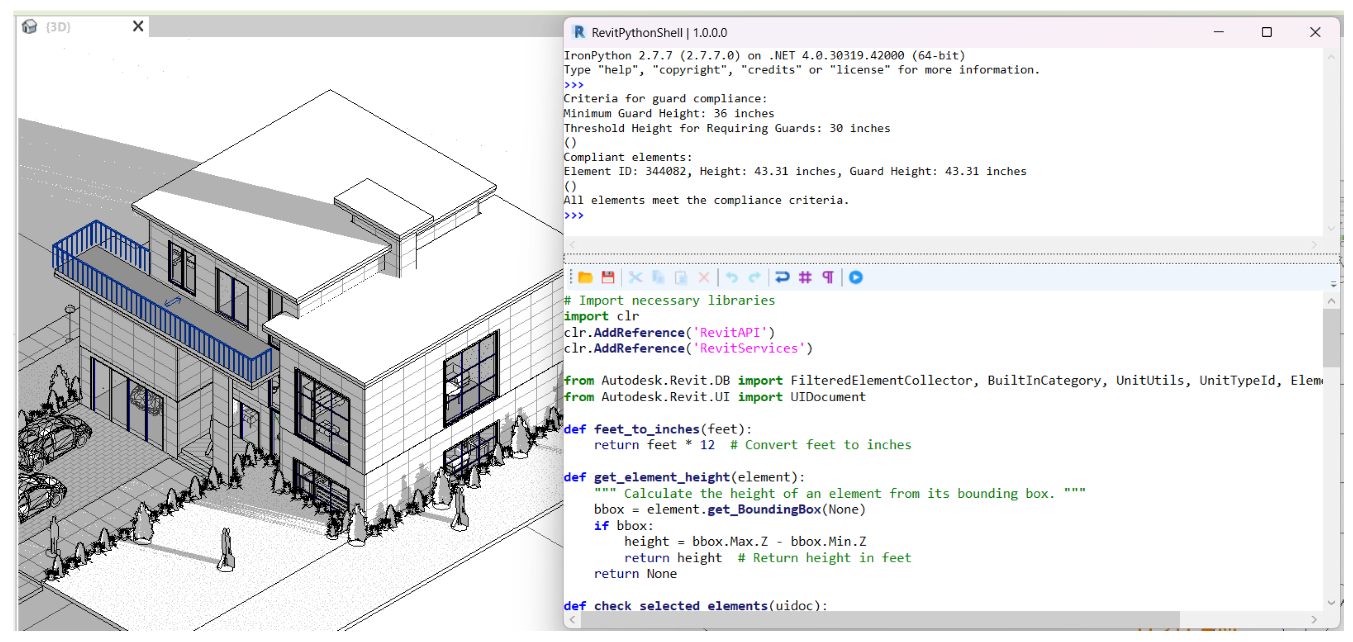Toggle line numbers with the hash icon
Screen dimensions: 1353x642
[805, 277]
